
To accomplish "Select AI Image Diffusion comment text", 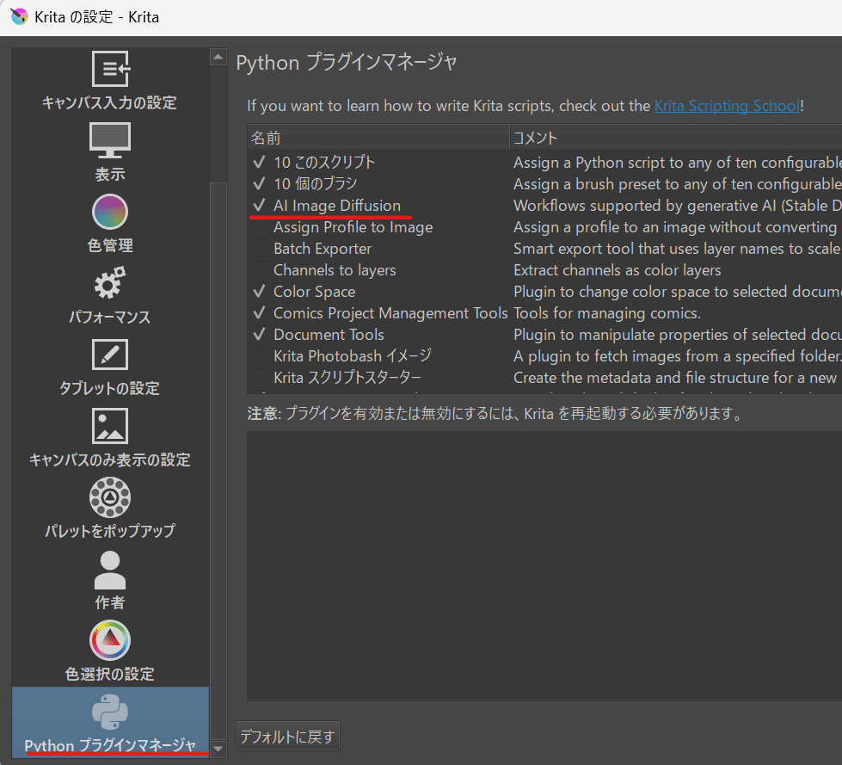I will [677, 205].
